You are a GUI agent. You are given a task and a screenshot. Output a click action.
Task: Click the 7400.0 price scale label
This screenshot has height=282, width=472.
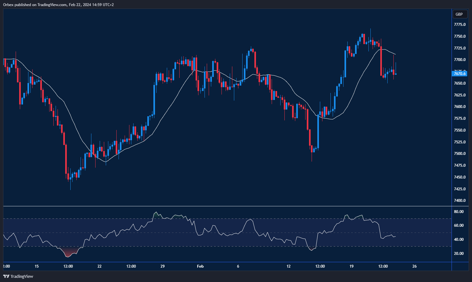(x=460, y=201)
